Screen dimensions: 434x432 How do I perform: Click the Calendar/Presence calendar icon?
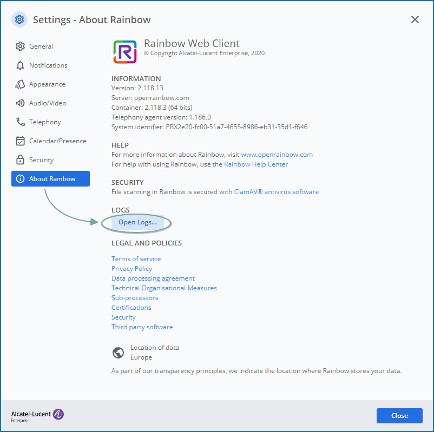[x=21, y=141]
